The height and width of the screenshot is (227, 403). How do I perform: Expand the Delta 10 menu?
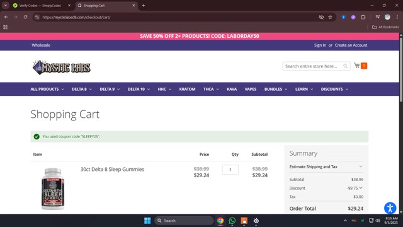click(x=139, y=89)
